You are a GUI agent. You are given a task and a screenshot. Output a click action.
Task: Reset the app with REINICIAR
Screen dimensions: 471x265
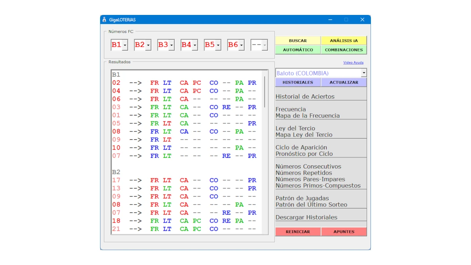[x=298, y=232]
